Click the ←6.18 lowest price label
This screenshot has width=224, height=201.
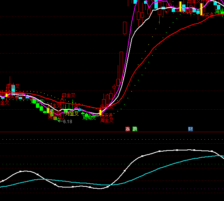pyautogui.click(x=65, y=122)
